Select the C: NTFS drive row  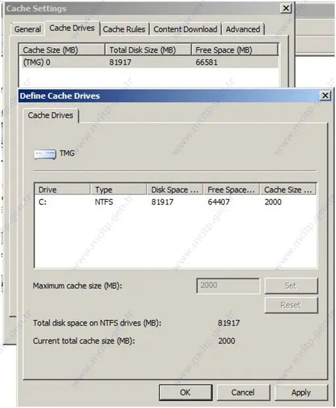(x=176, y=202)
